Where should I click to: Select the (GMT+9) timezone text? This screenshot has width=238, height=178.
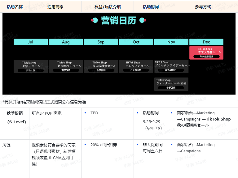tap(153, 128)
